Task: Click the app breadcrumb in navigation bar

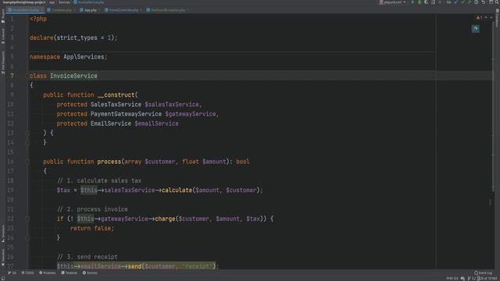Action: (x=52, y=2)
